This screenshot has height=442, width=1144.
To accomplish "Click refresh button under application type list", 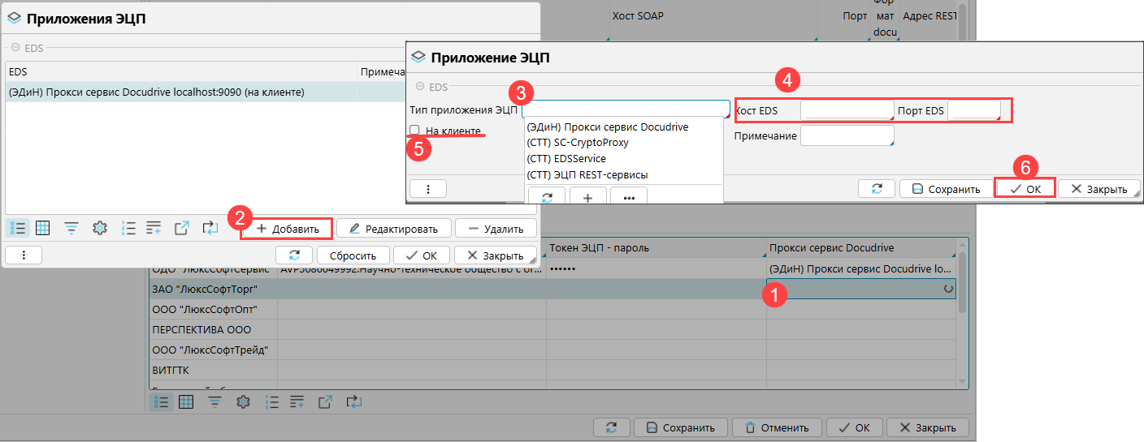I will point(547,197).
